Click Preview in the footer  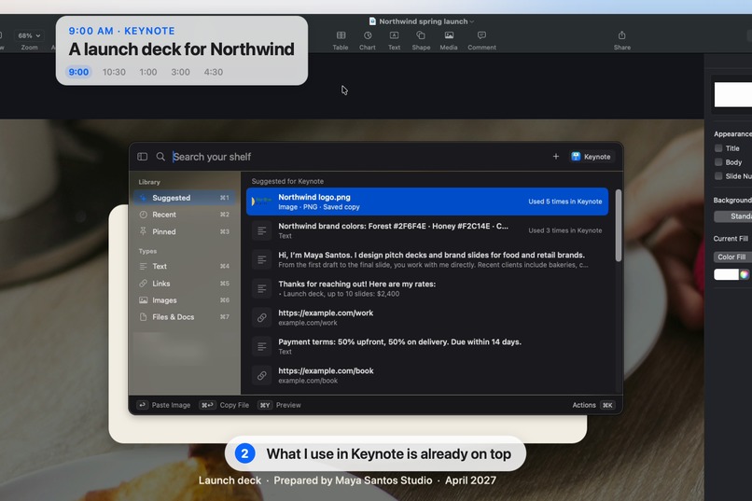point(280,405)
